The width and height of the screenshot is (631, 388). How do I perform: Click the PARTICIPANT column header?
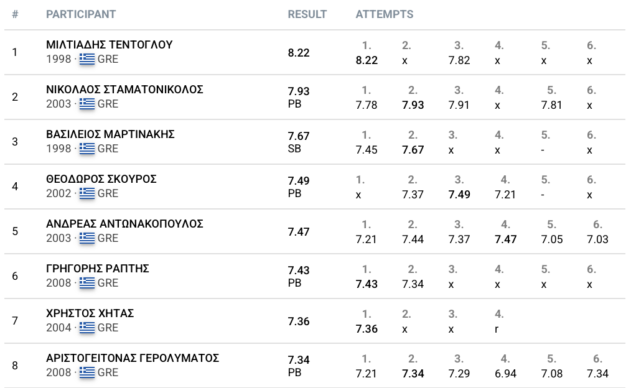[x=81, y=14]
